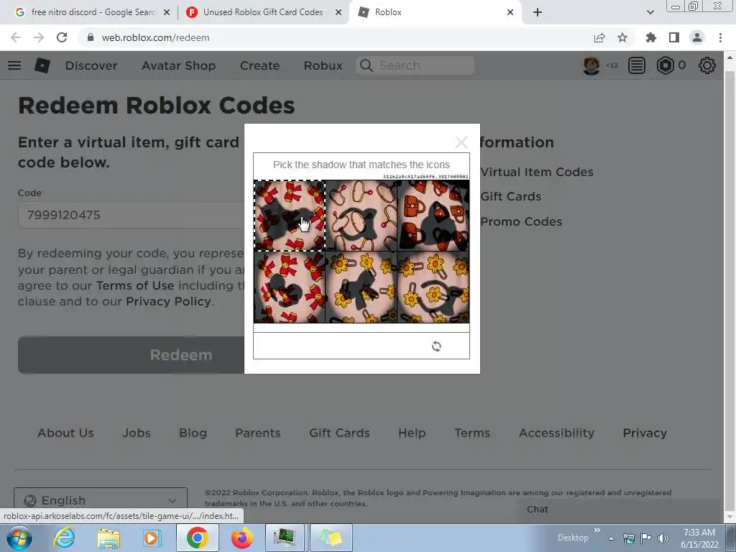Pick the yellow flowers tile with ring shadow
This screenshot has height=552, width=736.
[433, 287]
